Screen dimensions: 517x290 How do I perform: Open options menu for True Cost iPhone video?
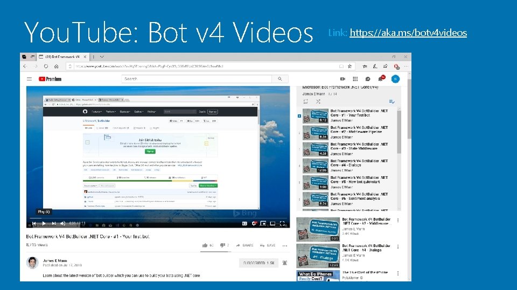coord(398,273)
